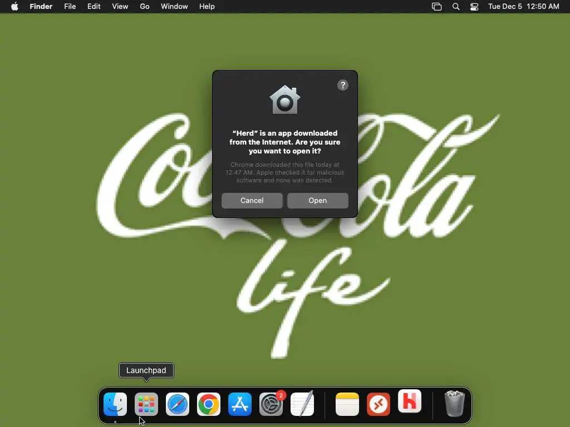Cancel opening the Herd app

coord(252,200)
